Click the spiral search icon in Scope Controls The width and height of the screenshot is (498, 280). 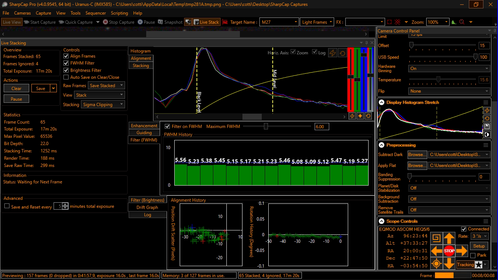pyautogui.click(x=436, y=239)
